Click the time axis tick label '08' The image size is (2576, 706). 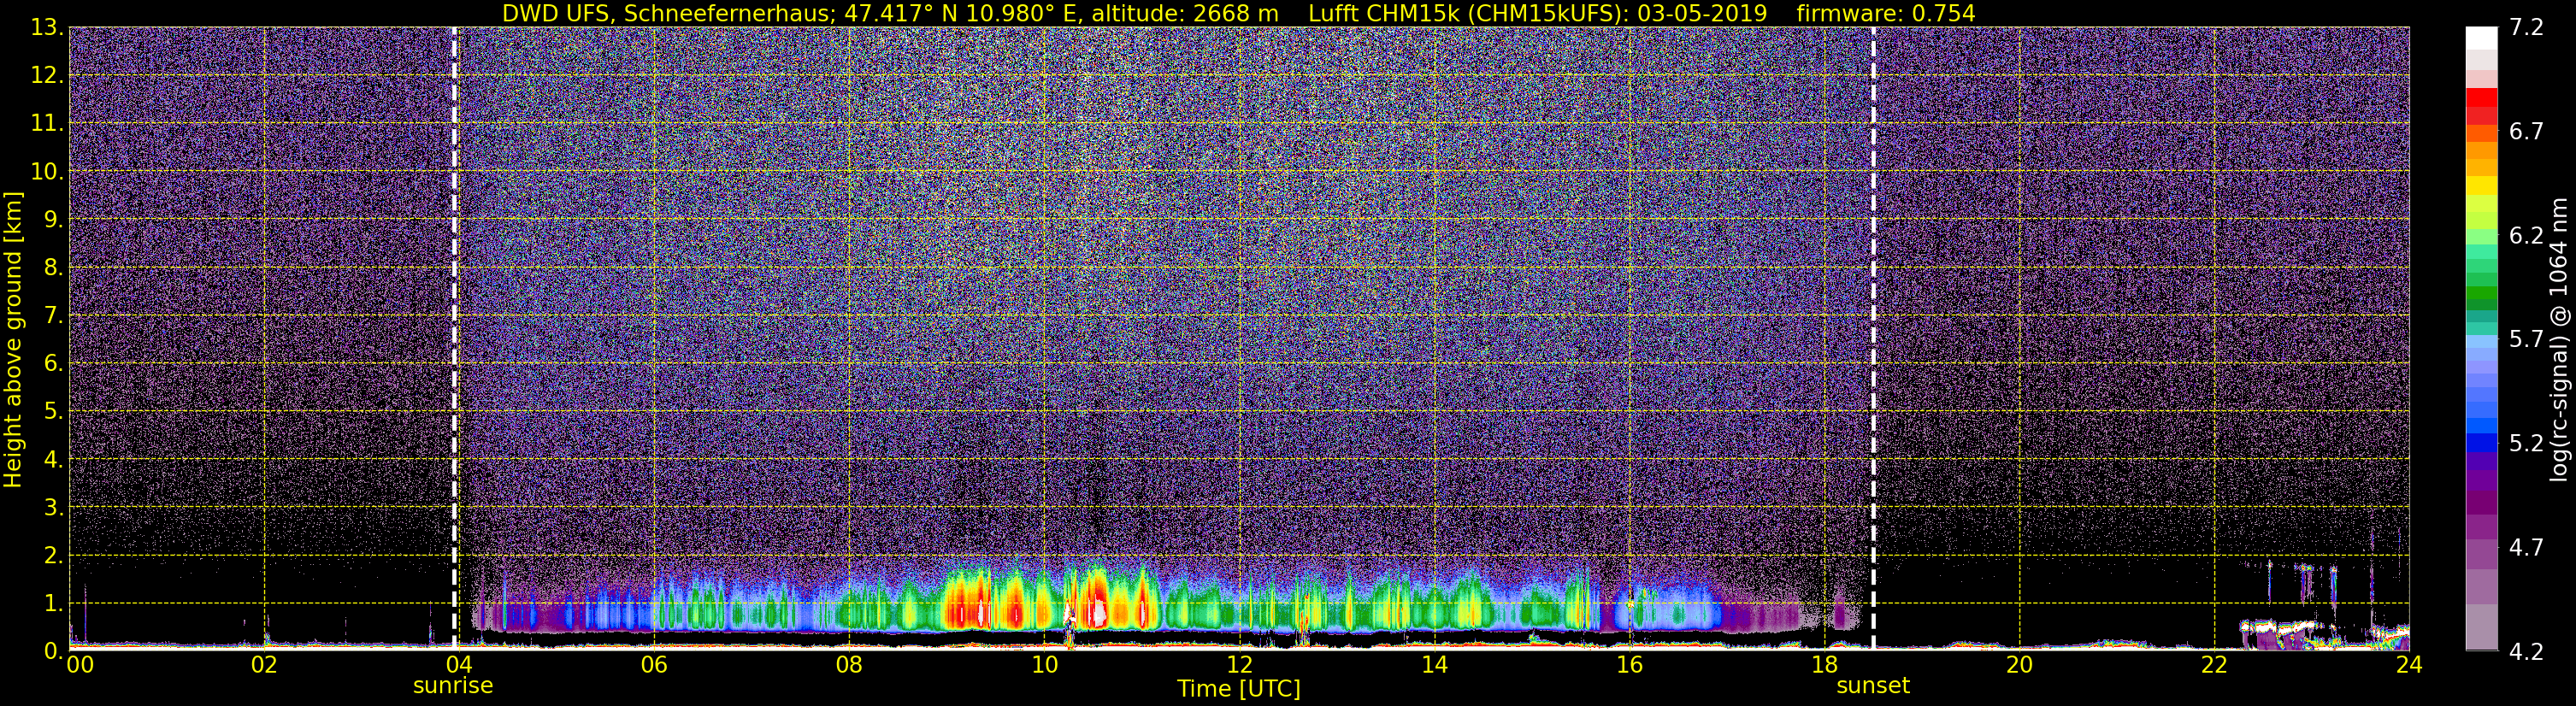(x=849, y=665)
